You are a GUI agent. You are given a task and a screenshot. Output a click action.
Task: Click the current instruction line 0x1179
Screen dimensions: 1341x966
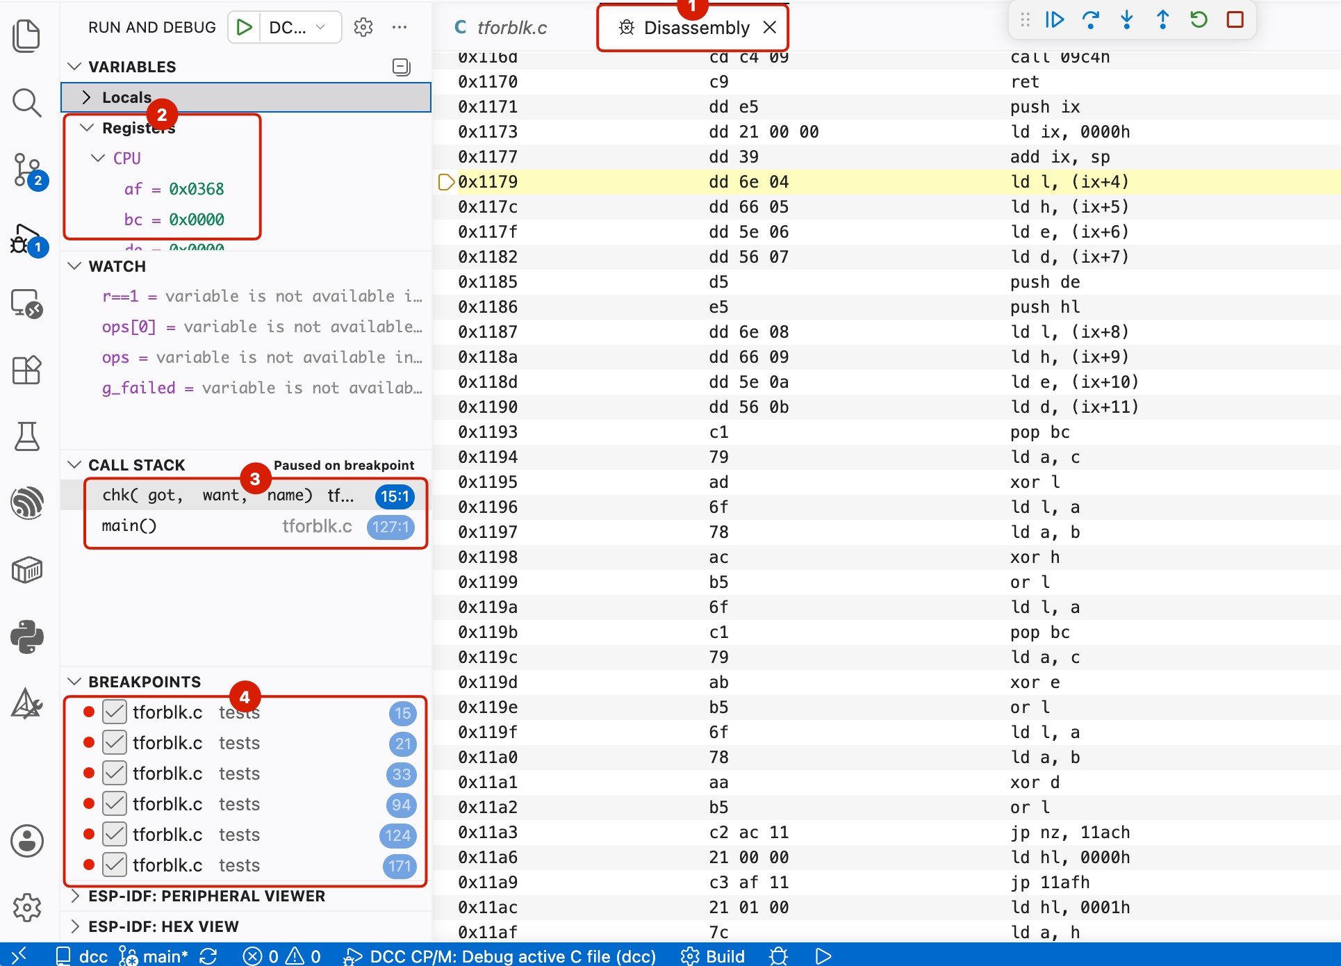point(887,182)
